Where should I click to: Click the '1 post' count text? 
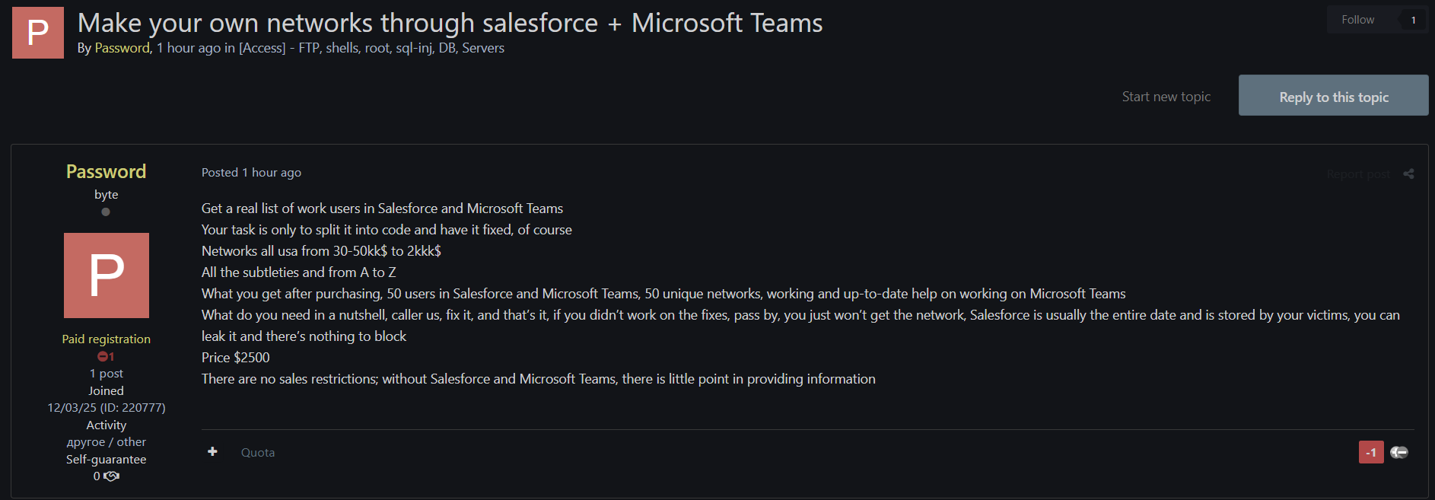click(107, 374)
